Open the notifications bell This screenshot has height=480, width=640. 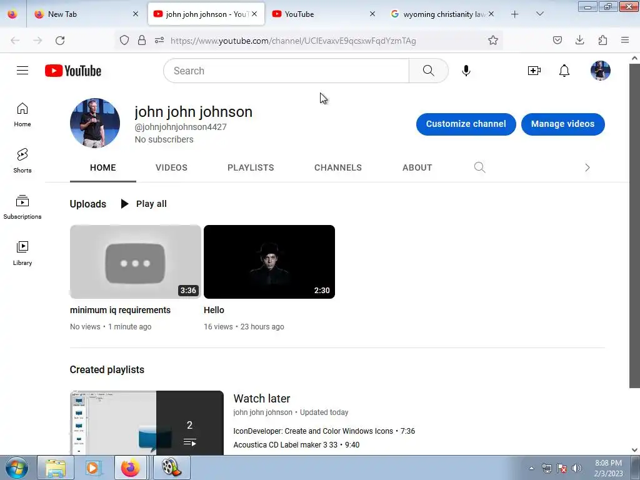click(x=564, y=71)
